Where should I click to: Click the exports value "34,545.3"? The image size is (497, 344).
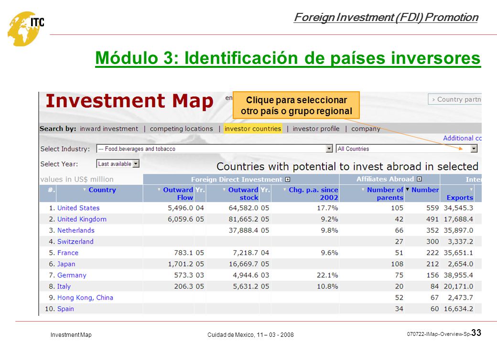tap(458, 208)
